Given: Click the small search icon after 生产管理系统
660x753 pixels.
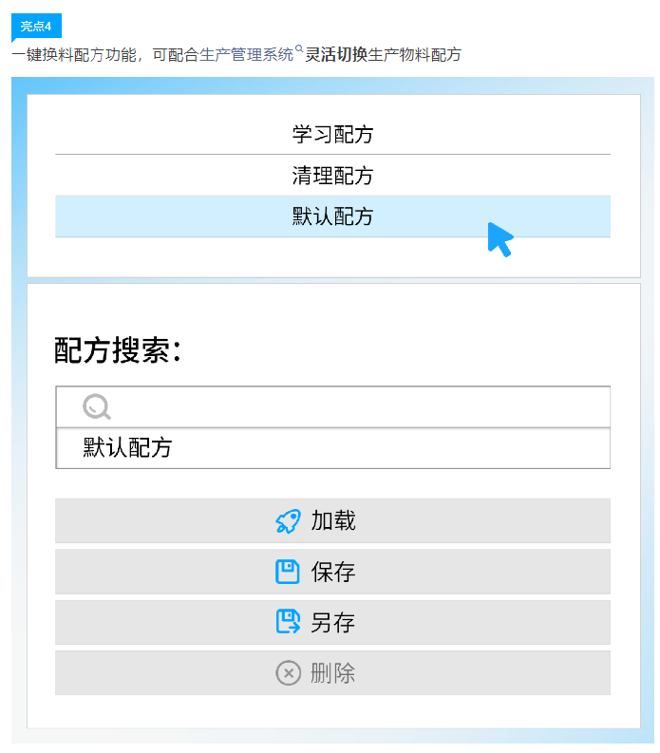Looking at the screenshot, I should [299, 48].
